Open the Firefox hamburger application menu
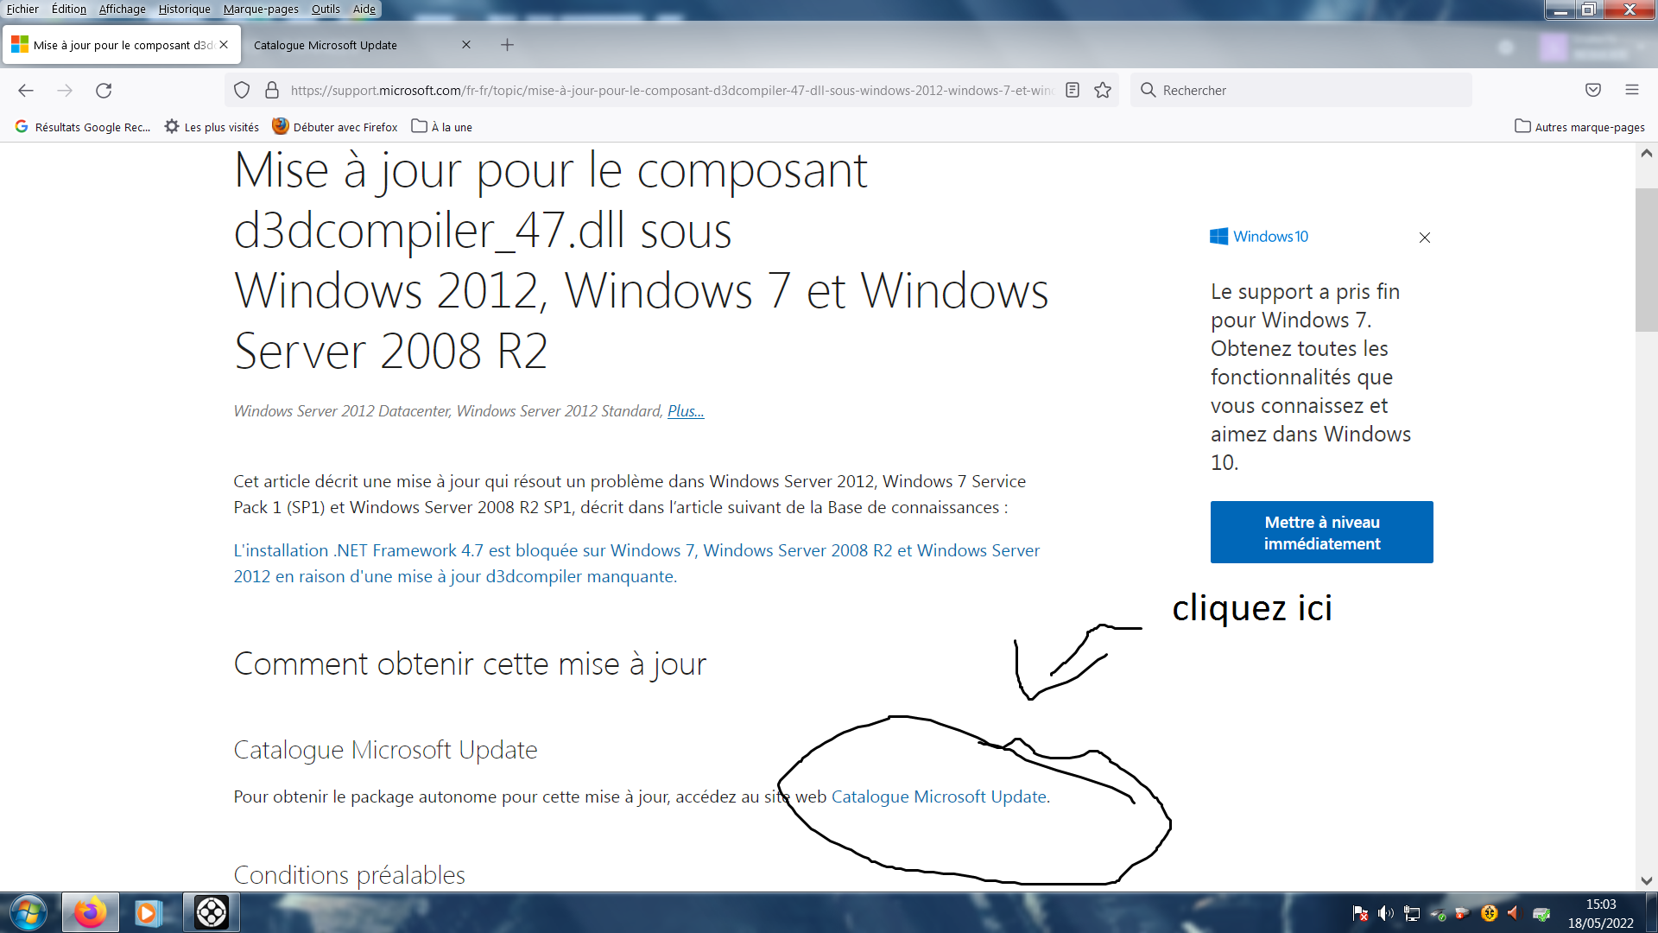 (1632, 90)
